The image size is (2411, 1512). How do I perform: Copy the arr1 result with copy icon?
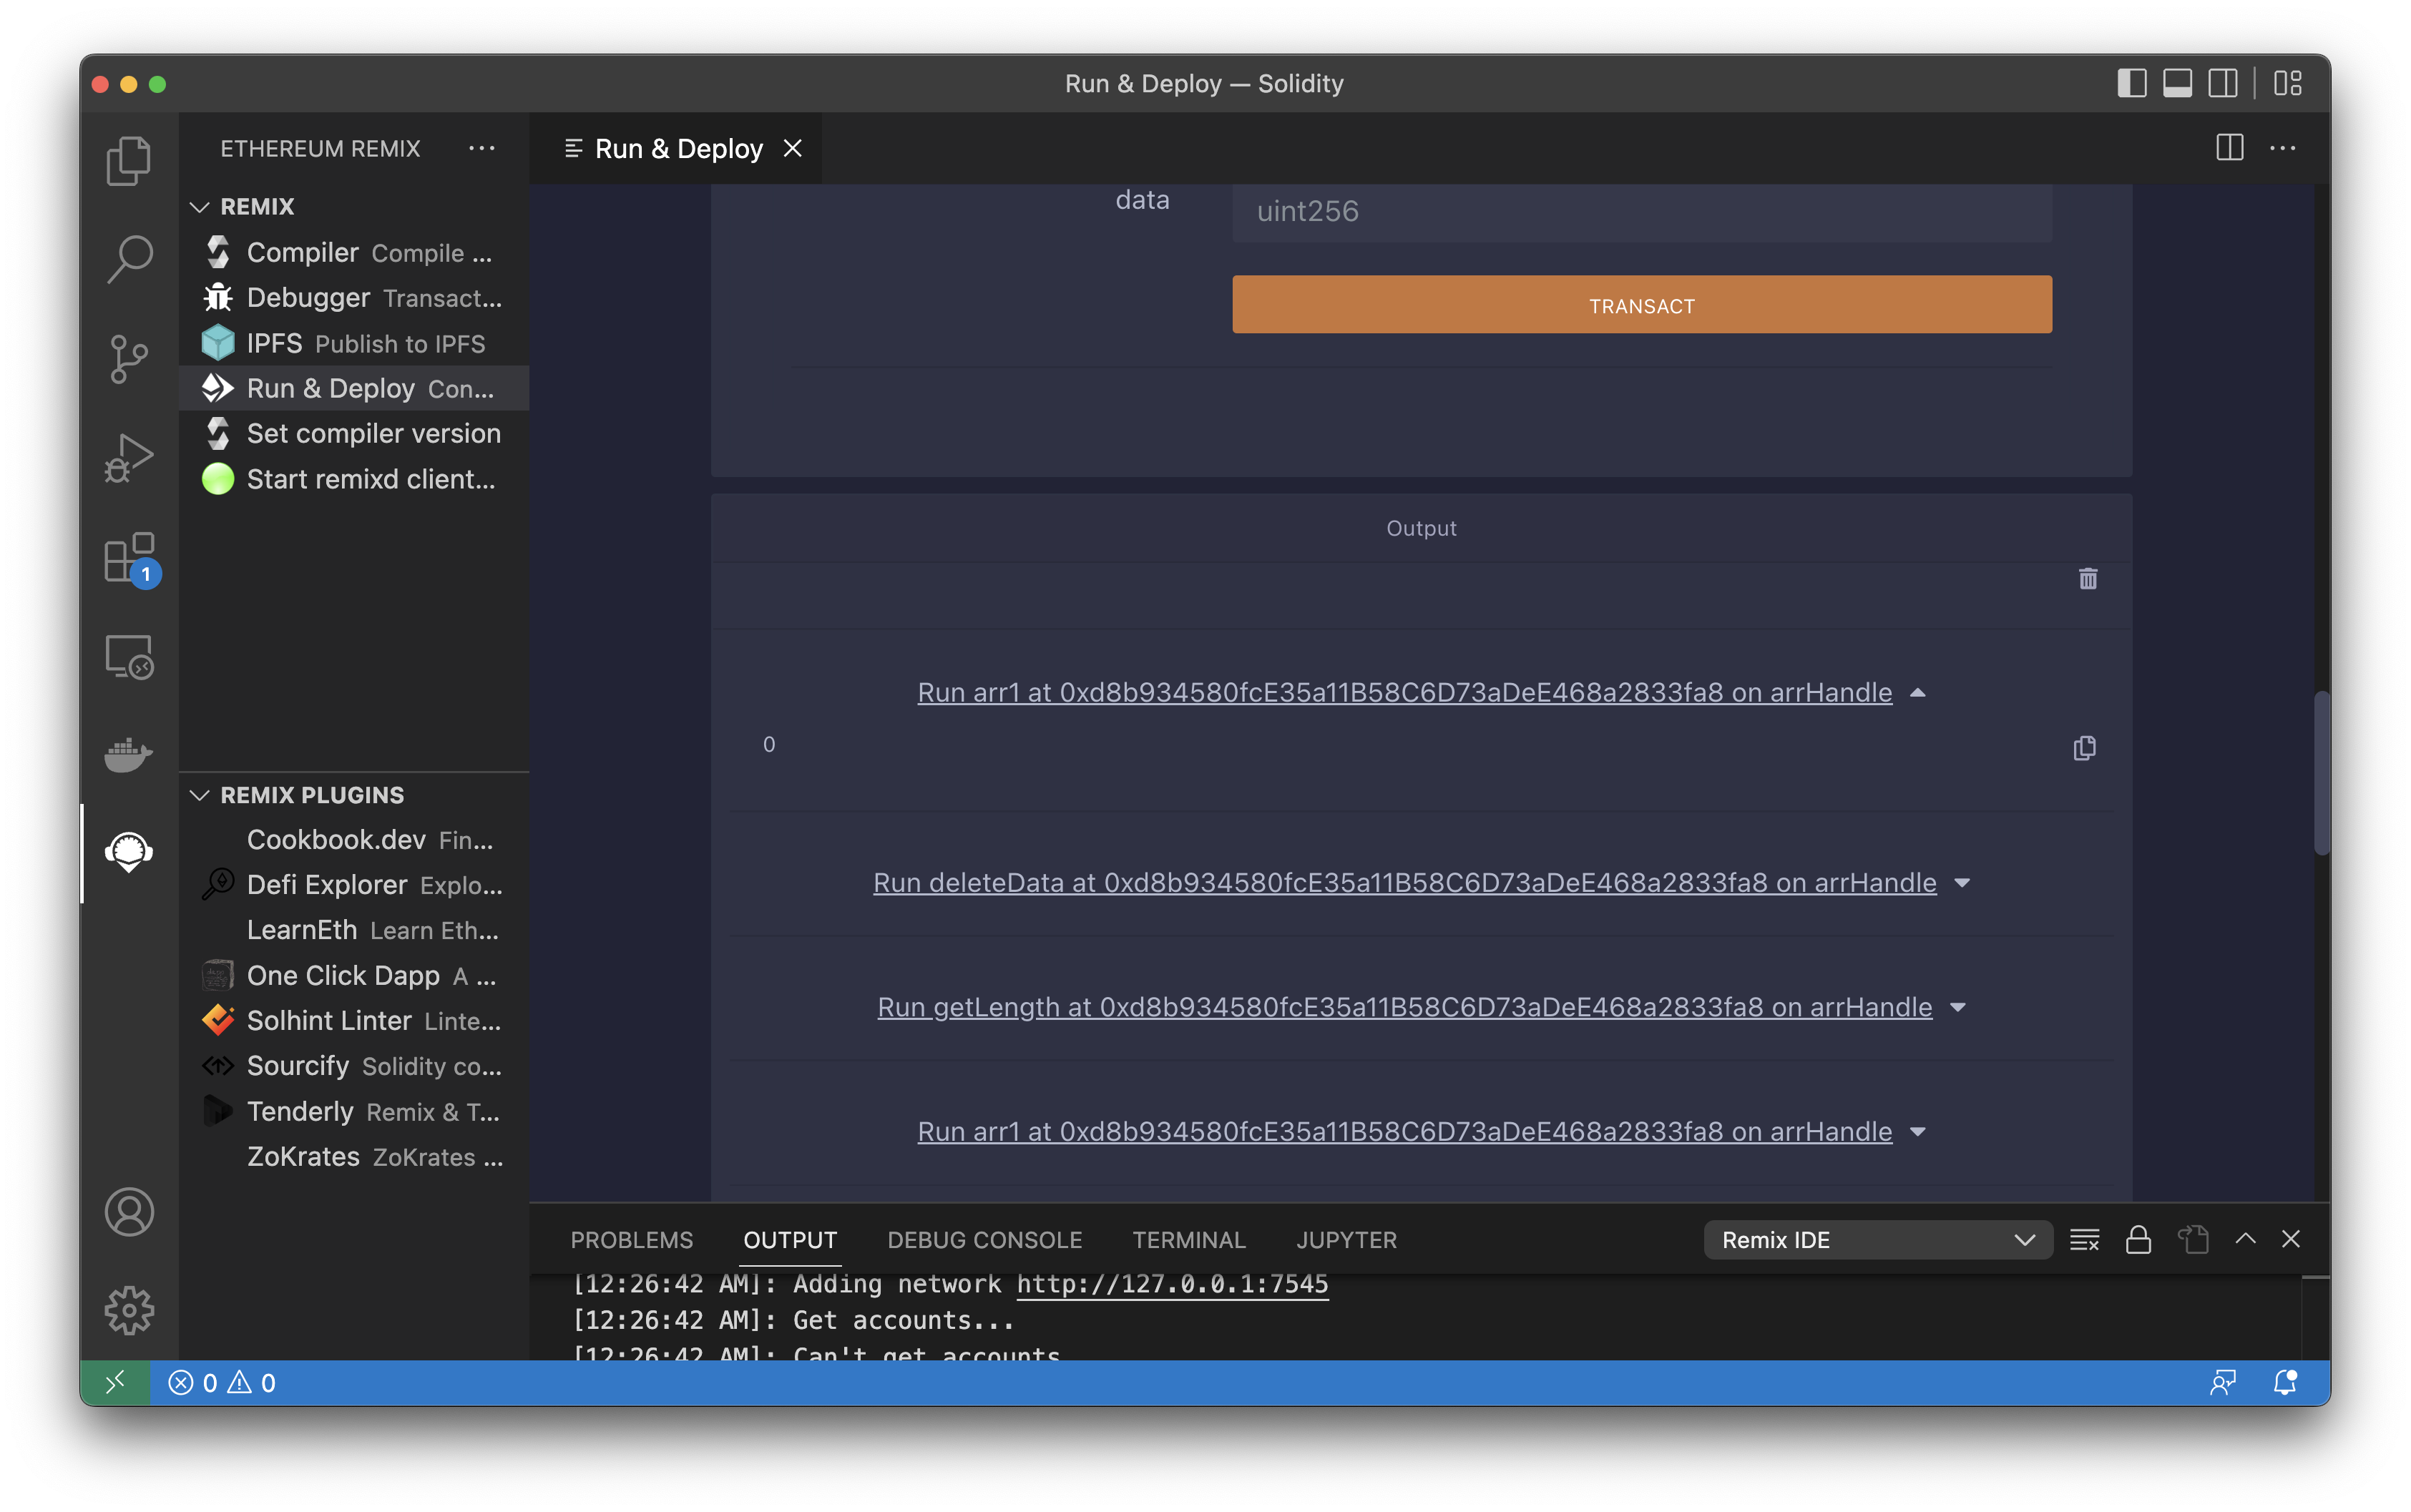[2084, 748]
